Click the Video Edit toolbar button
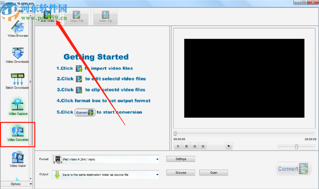The height and width of the screenshot is (189, 319). (x=77, y=17)
